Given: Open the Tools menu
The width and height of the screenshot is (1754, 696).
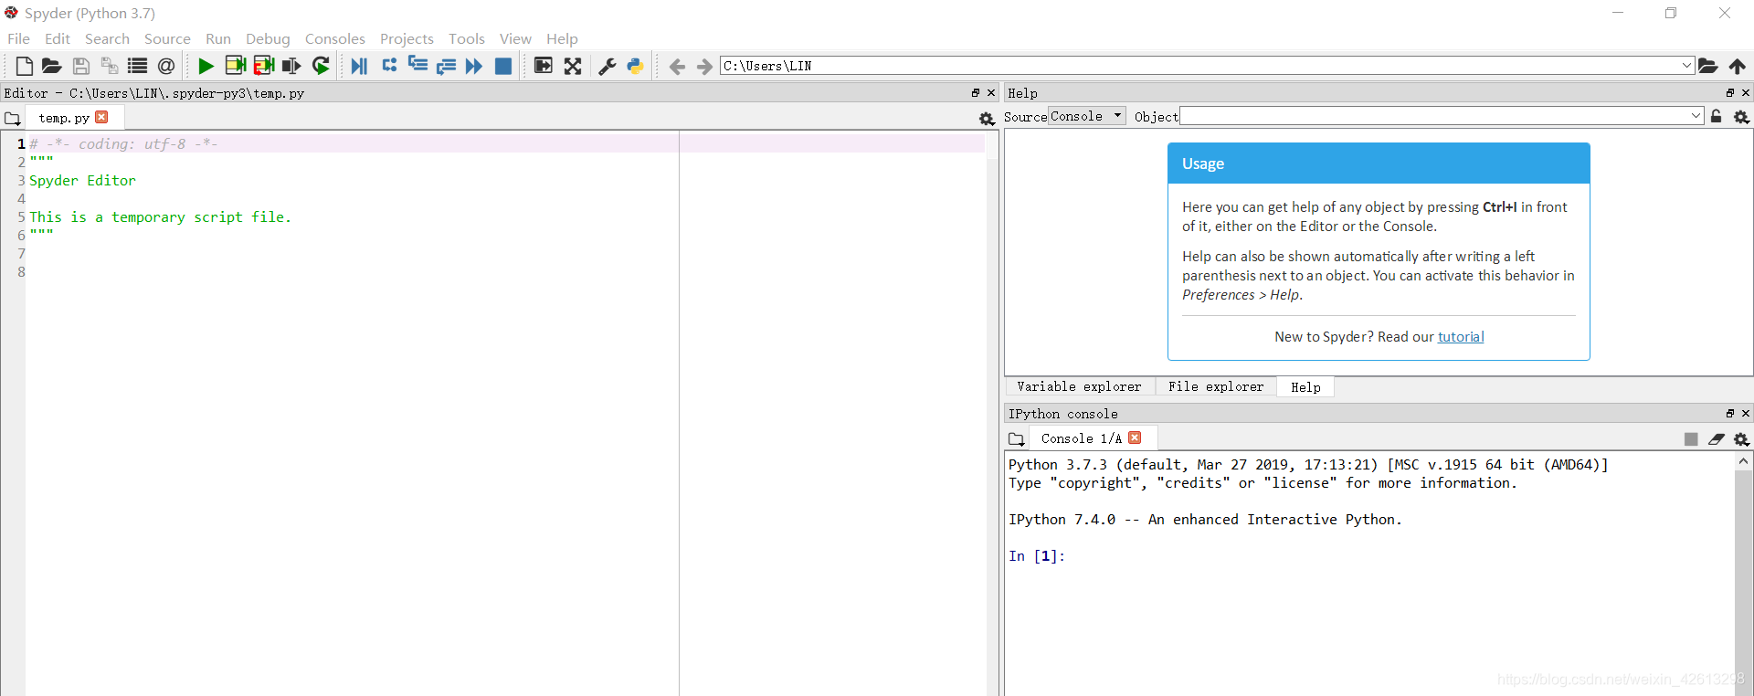Looking at the screenshot, I should click(467, 38).
